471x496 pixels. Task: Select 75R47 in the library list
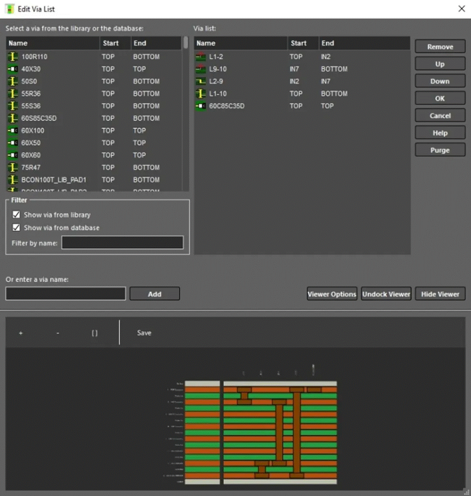pos(31,167)
